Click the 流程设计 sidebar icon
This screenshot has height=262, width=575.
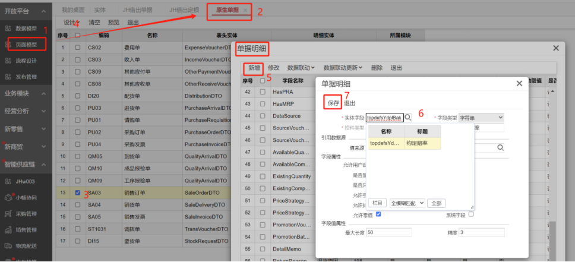coord(8,61)
